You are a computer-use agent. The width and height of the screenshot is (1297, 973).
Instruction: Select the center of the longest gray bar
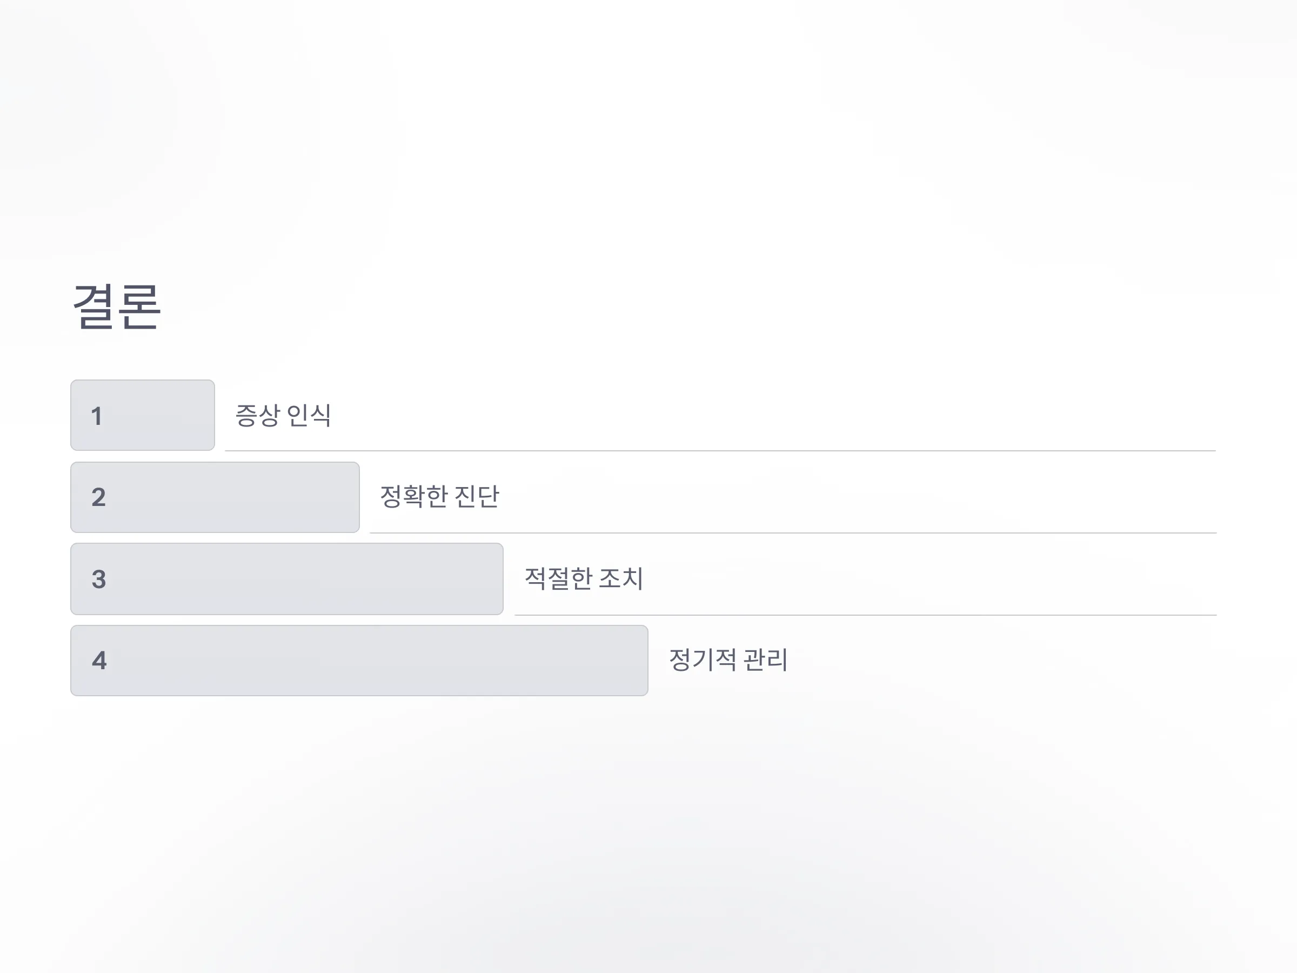359,661
